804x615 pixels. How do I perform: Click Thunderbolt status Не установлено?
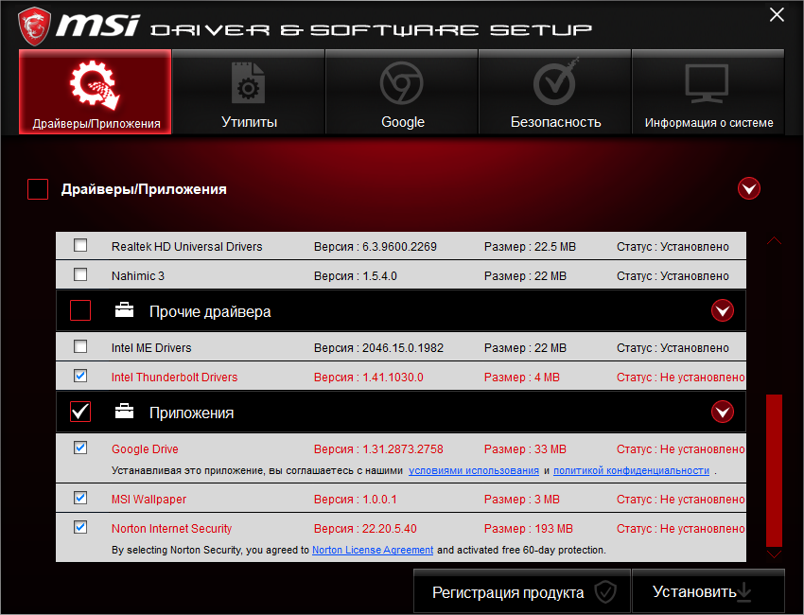point(702,377)
